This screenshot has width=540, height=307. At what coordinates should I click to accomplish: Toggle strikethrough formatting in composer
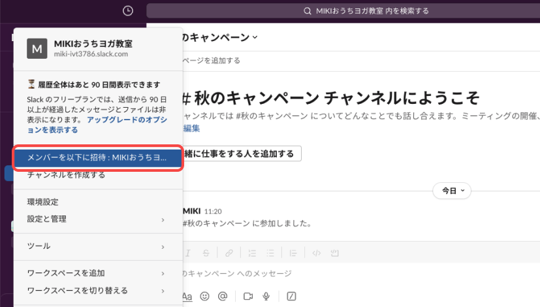[x=207, y=252]
